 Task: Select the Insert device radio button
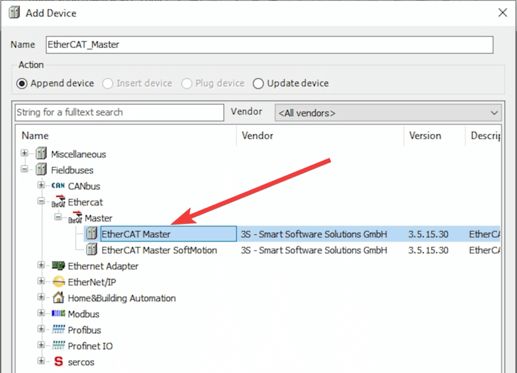[108, 84]
